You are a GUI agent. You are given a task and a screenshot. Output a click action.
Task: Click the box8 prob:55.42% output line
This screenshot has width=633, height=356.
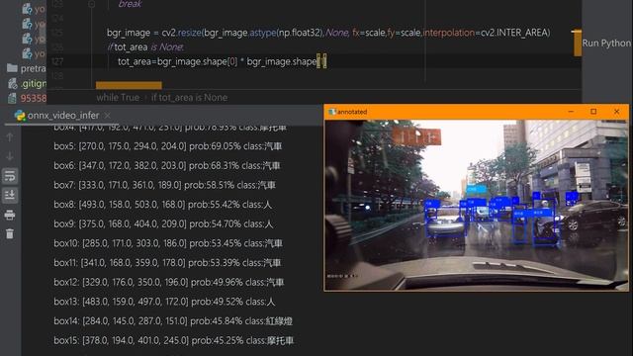[162, 205]
